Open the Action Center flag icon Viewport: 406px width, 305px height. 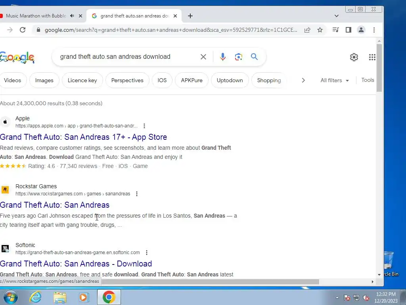click(347, 298)
